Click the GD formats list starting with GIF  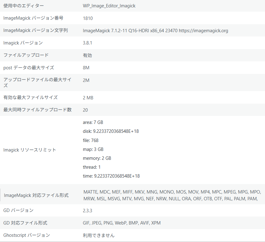click(122, 223)
